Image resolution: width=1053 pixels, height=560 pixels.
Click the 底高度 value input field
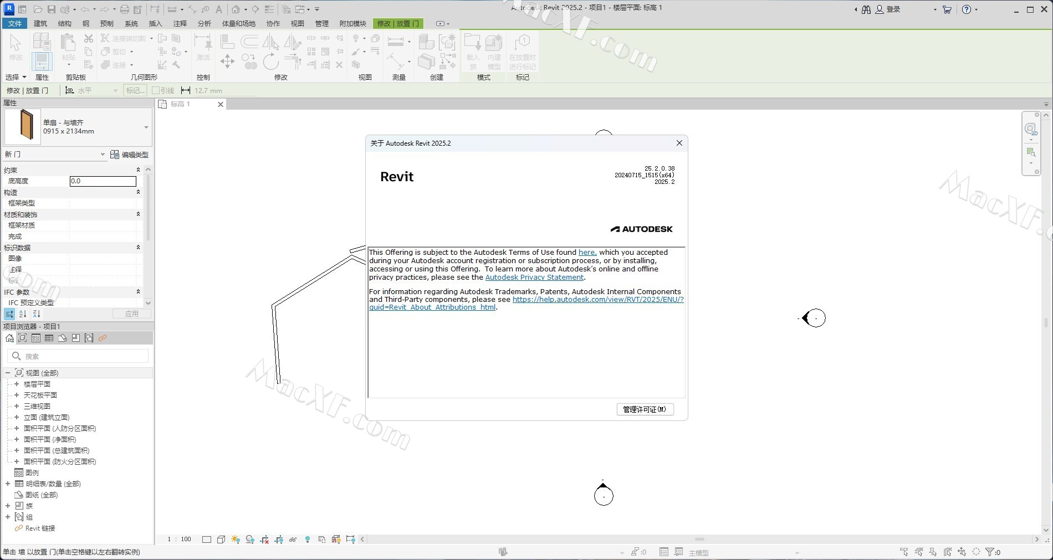pos(103,181)
